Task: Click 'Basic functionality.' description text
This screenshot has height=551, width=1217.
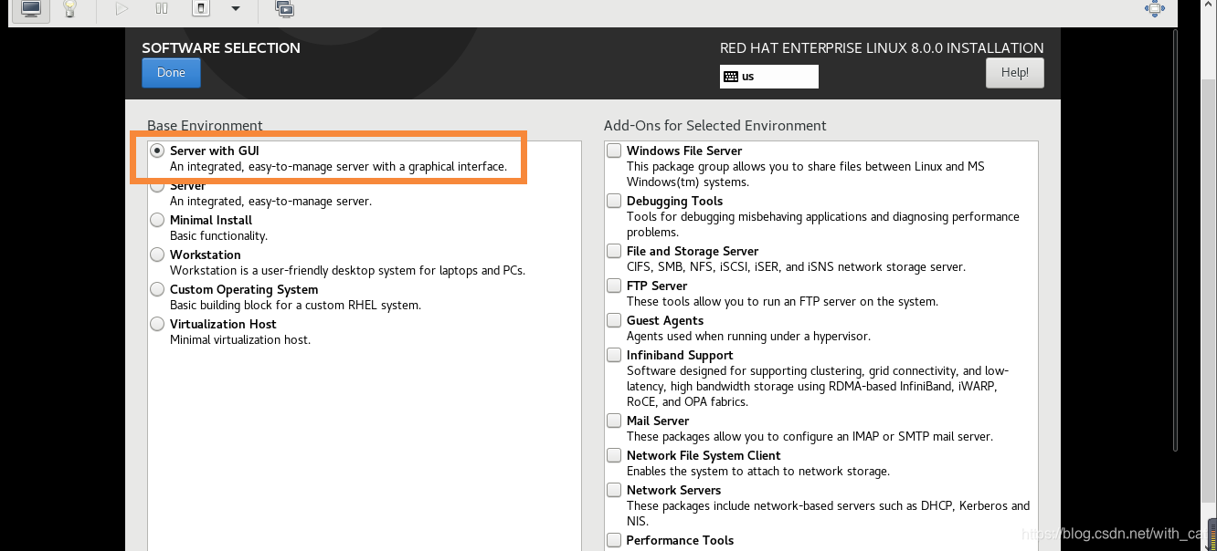Action: [x=218, y=235]
